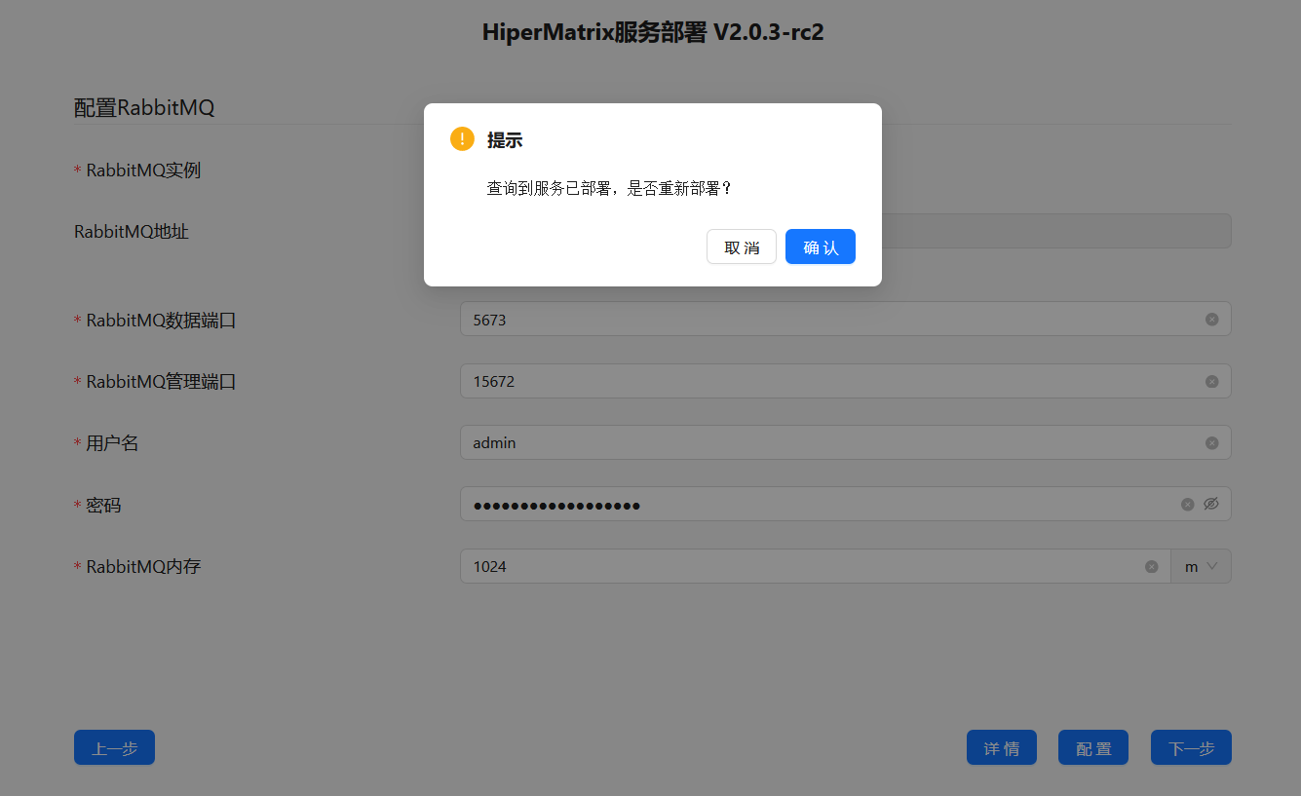The height and width of the screenshot is (796, 1301).
Task: Open 详情 details button
Action: [1002, 747]
